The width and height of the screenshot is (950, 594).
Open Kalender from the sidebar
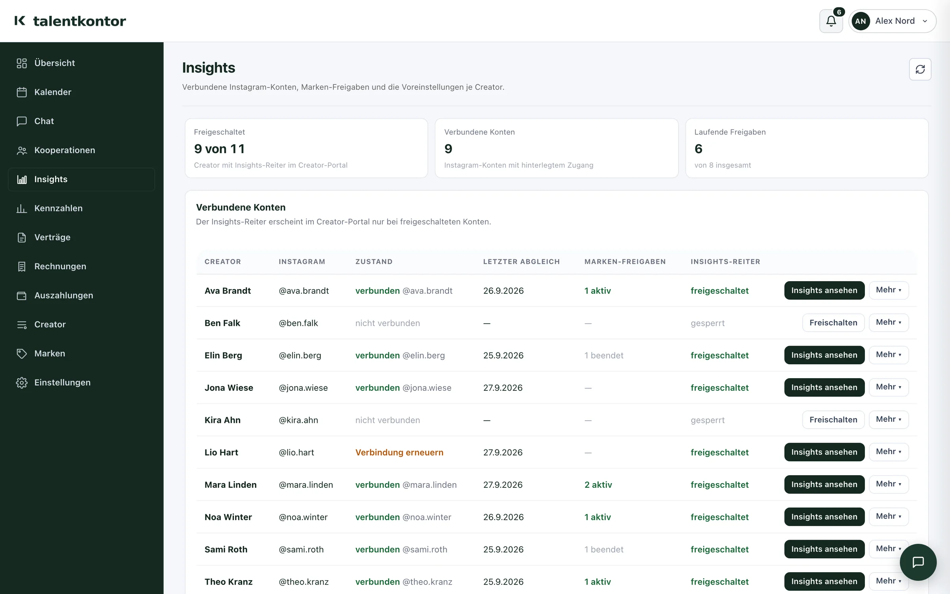pyautogui.click(x=81, y=92)
